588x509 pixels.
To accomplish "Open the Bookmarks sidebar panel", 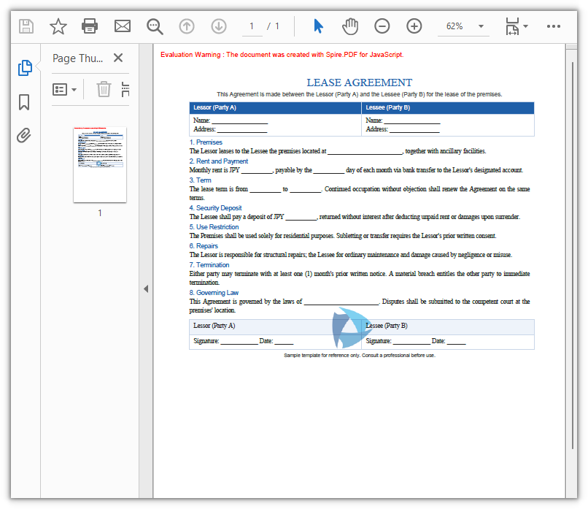I will click(24, 102).
